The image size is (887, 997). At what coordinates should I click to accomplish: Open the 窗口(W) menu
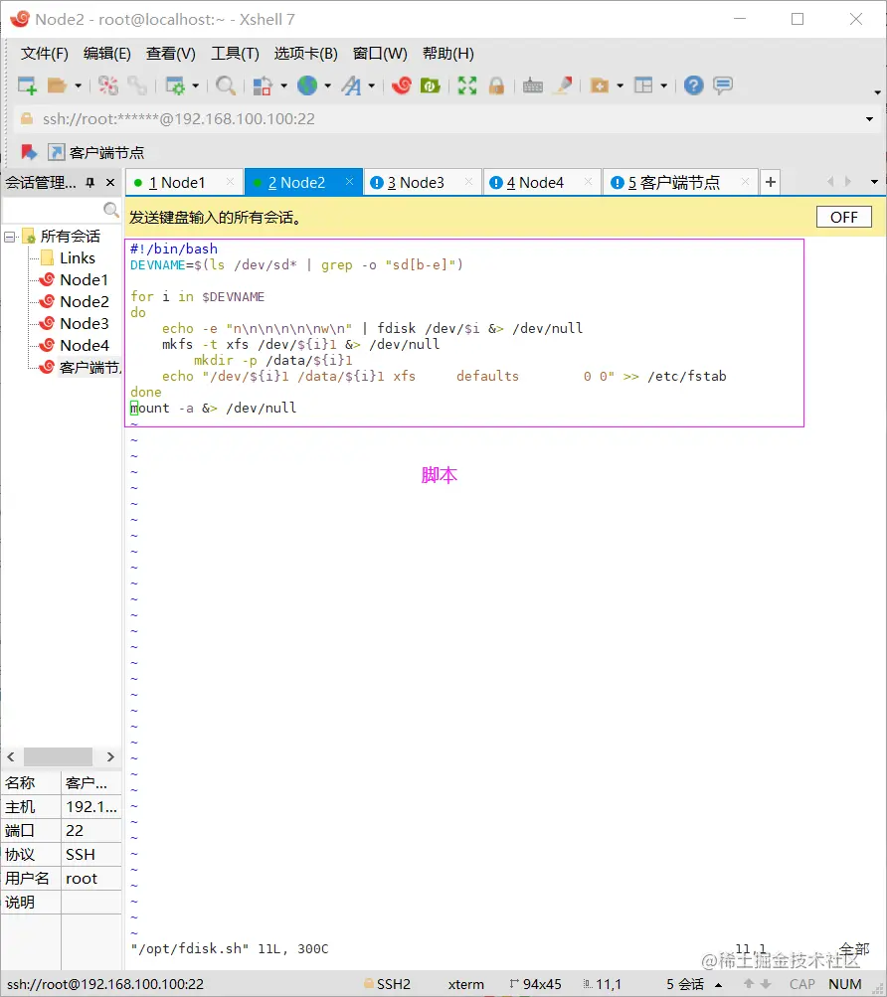380,54
